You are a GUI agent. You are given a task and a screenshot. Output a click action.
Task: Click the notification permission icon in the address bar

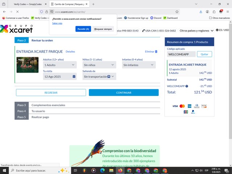pos(51,12)
